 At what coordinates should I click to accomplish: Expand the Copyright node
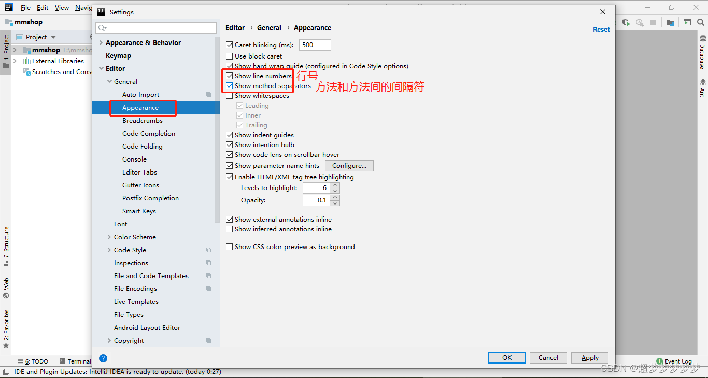[109, 340]
